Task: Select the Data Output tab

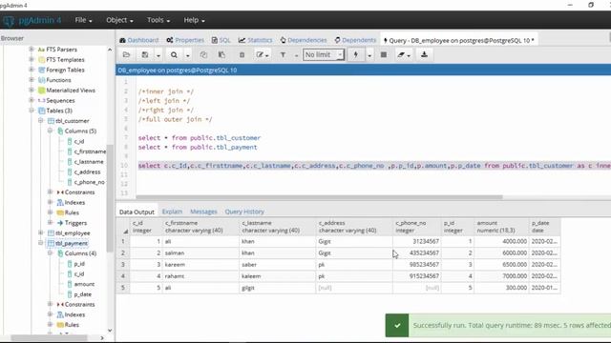Action: 137,212
